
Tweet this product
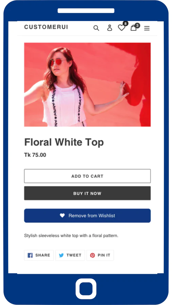click(x=70, y=255)
